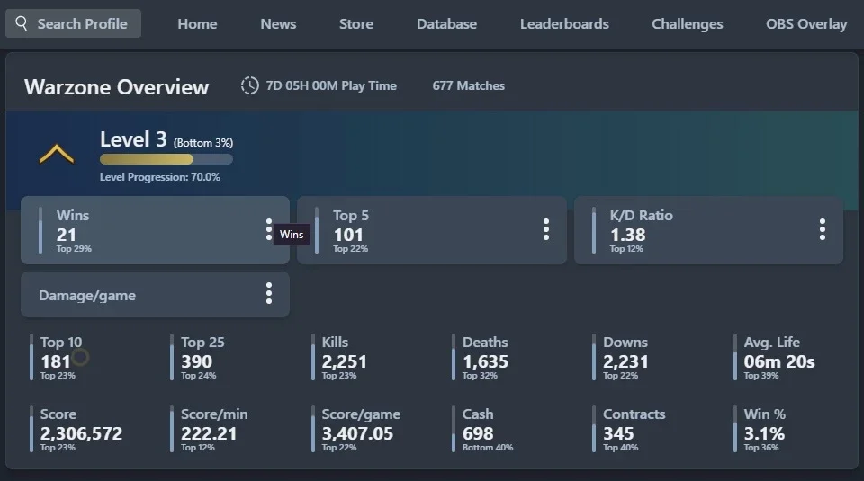864x481 pixels.
Task: Select the Damage/game card
Action: (x=156, y=294)
